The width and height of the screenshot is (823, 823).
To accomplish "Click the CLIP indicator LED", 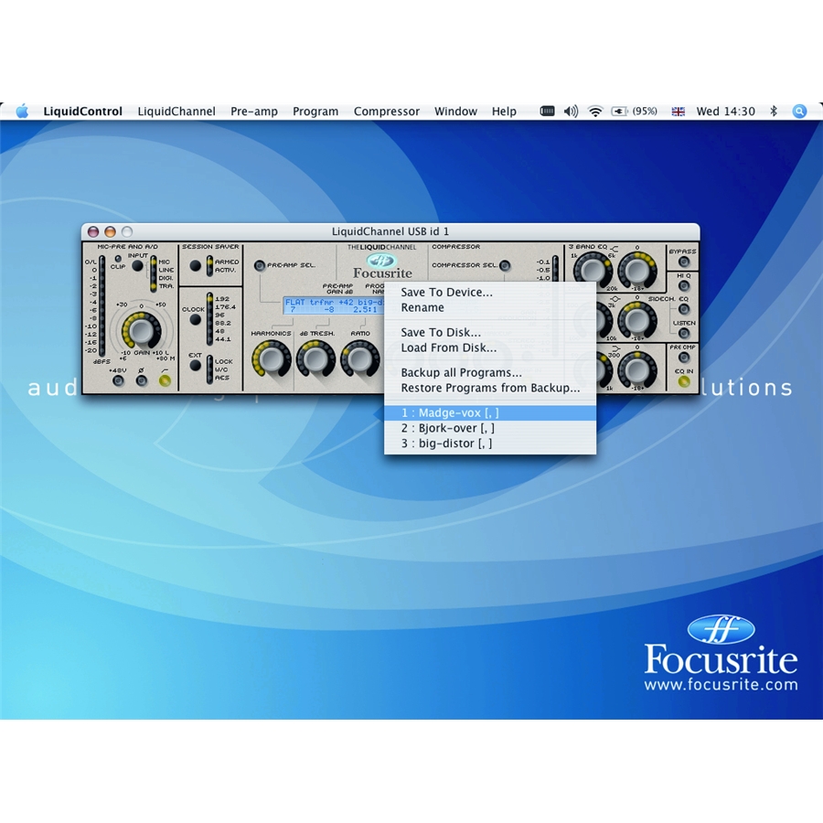I will pos(118,259).
